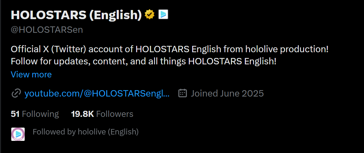
Task: Click the number 51 in the following count
Action: point(15,114)
